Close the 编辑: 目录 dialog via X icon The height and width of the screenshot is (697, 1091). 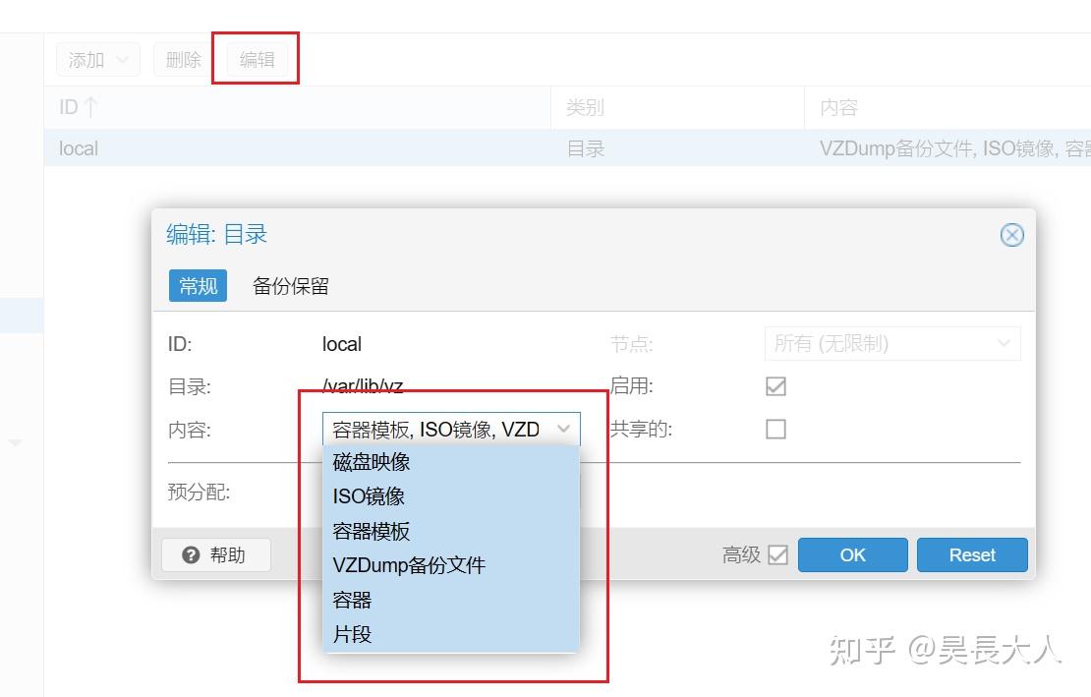pyautogui.click(x=1011, y=234)
